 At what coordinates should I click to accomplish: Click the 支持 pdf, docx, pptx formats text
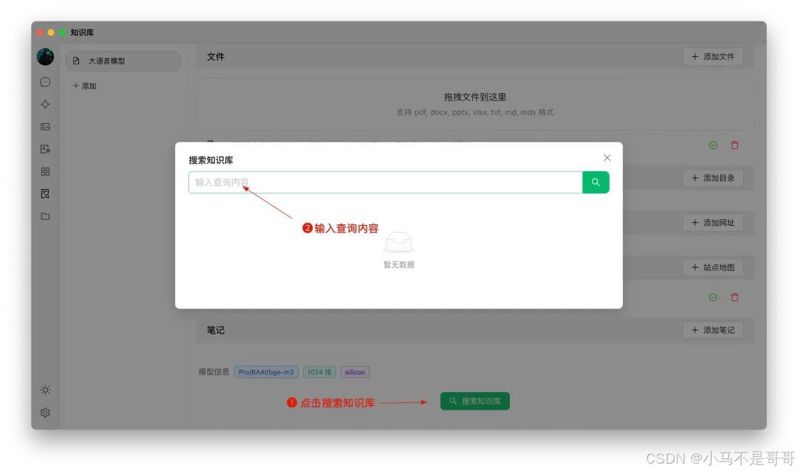tap(475, 112)
